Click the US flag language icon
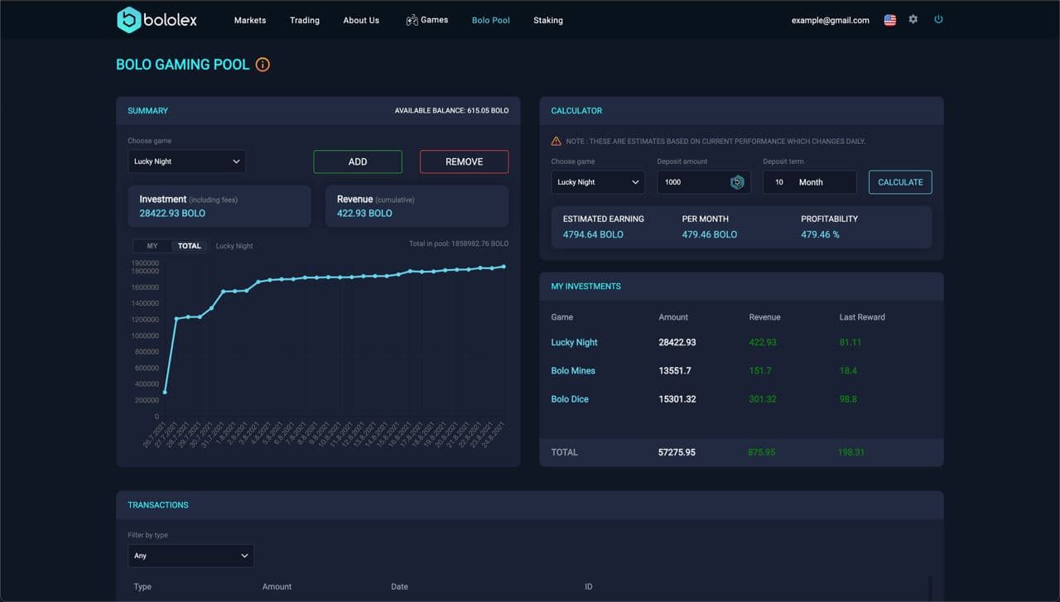This screenshot has height=602, width=1060. coord(889,20)
